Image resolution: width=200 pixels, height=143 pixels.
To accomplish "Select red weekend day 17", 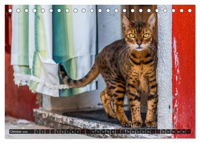I will [118, 132].
